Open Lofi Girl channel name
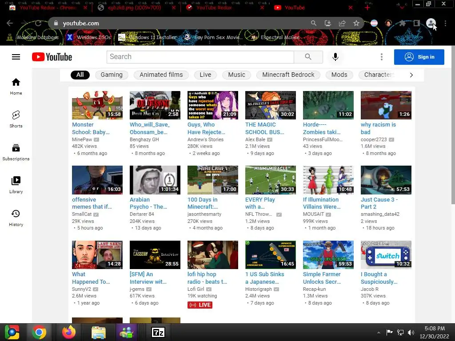The width and height of the screenshot is (455, 341). tap(196, 289)
